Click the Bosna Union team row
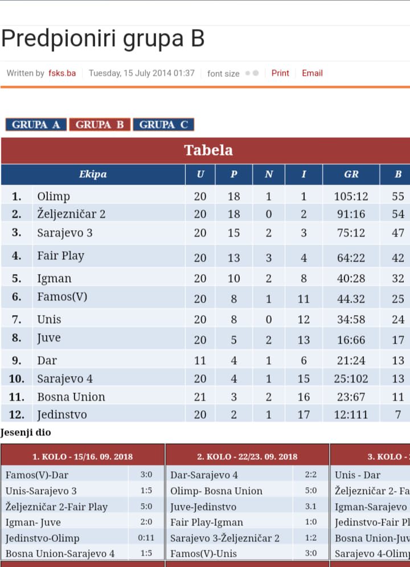 (205, 397)
